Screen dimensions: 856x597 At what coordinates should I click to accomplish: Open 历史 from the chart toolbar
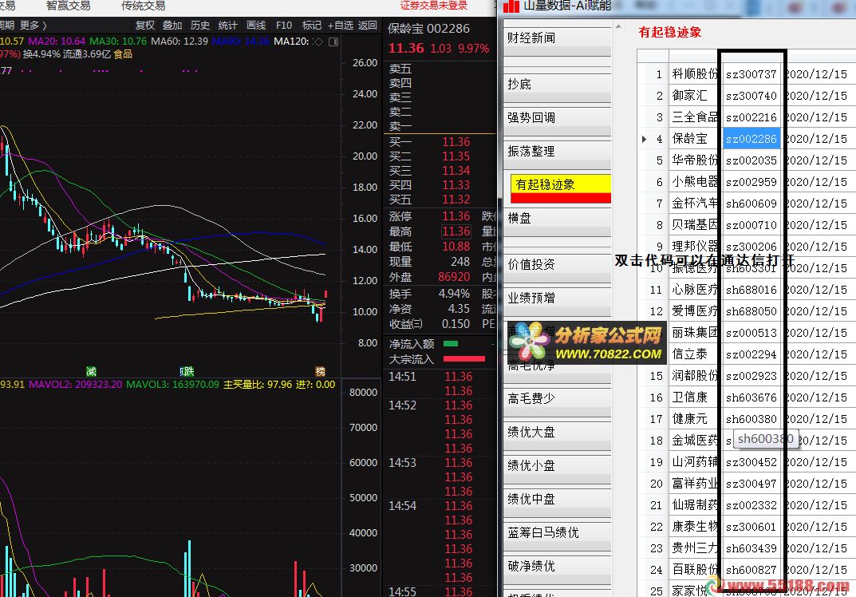click(x=199, y=25)
